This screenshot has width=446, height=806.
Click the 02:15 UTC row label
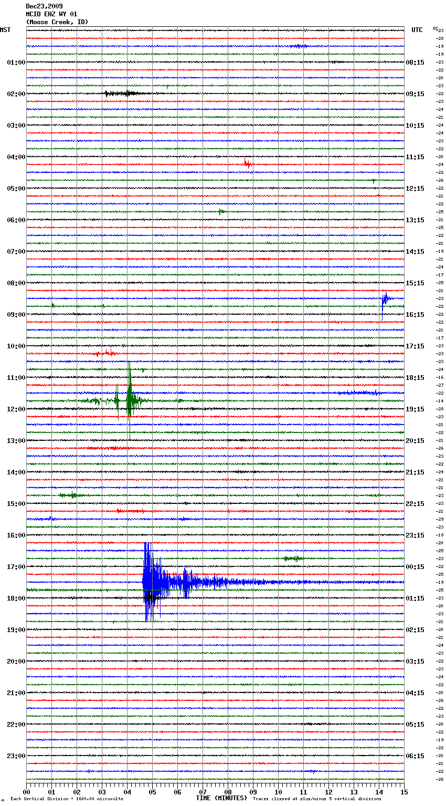[415, 630]
